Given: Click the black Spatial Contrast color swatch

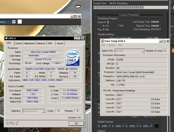Looking at the screenshot, I should 156,126.
